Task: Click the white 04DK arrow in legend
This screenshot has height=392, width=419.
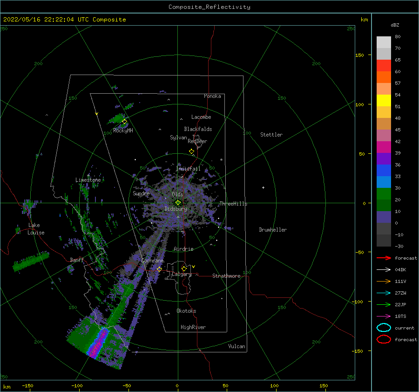Action: pos(384,270)
